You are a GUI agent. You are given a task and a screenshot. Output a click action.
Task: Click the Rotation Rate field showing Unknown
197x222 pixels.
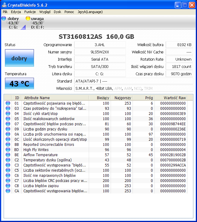[179, 59]
